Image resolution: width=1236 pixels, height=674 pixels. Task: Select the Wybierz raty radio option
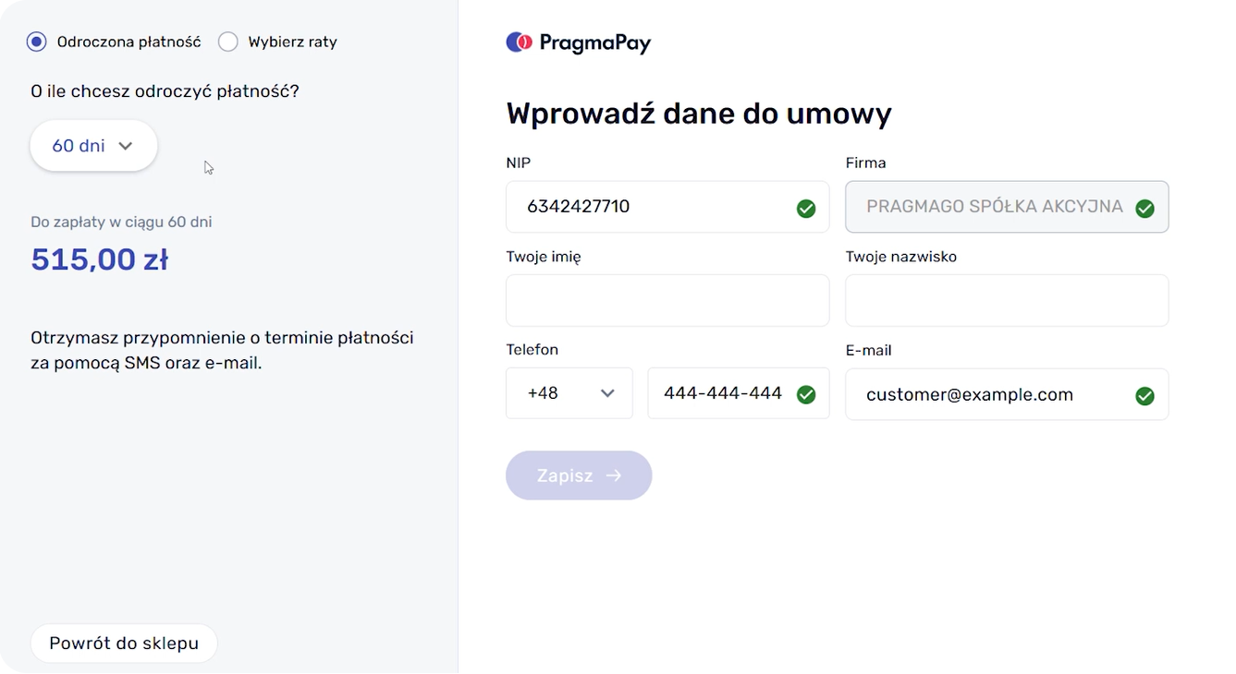coord(228,42)
